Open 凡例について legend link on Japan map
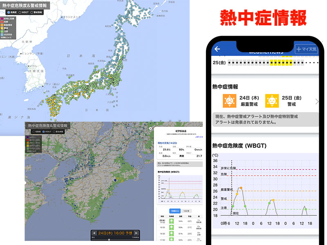Image resolution: width=327 pixels, height=245 pixels. (8, 37)
